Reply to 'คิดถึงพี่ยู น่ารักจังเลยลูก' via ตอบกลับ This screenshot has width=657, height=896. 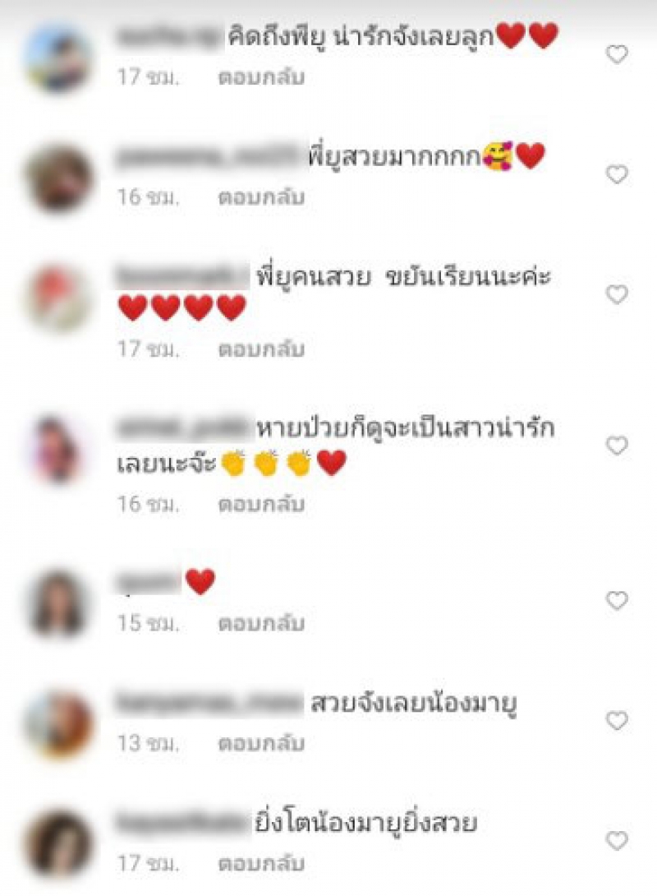tap(261, 77)
